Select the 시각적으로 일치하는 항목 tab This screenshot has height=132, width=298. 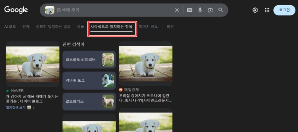pyautogui.click(x=111, y=26)
